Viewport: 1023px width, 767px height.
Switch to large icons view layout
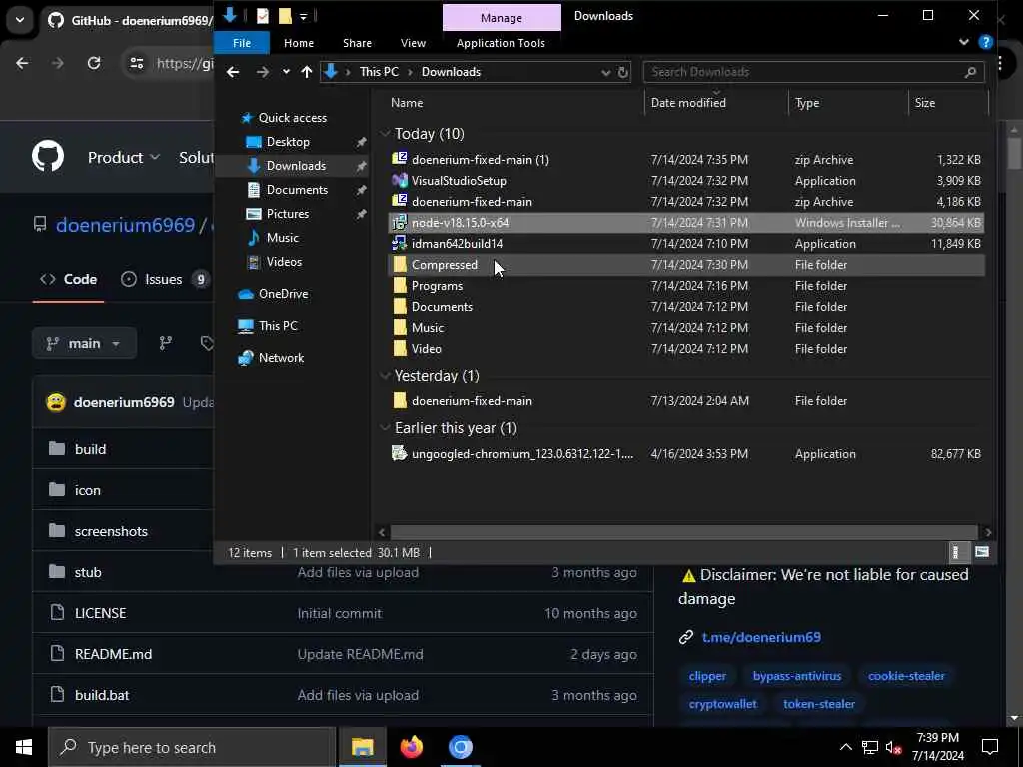982,552
